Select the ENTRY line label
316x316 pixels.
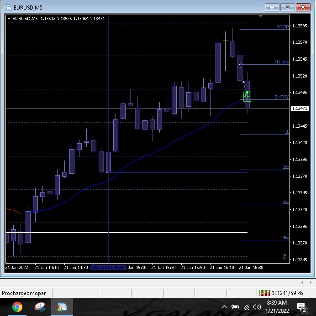281,97
